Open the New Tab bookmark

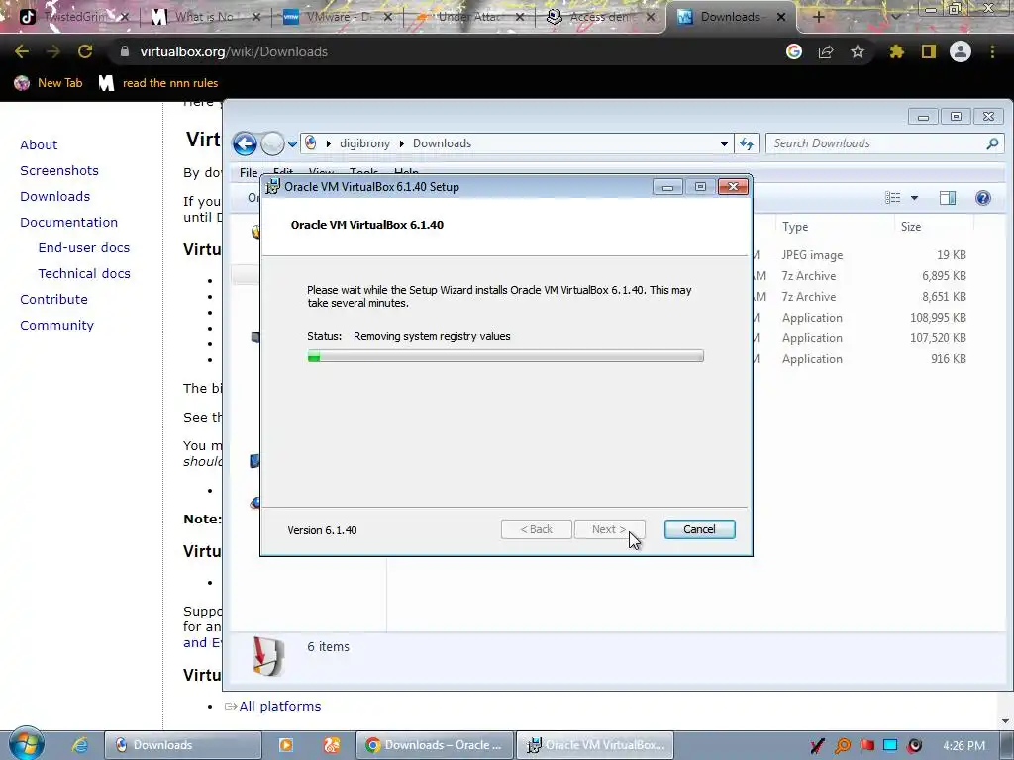pyautogui.click(x=50, y=83)
